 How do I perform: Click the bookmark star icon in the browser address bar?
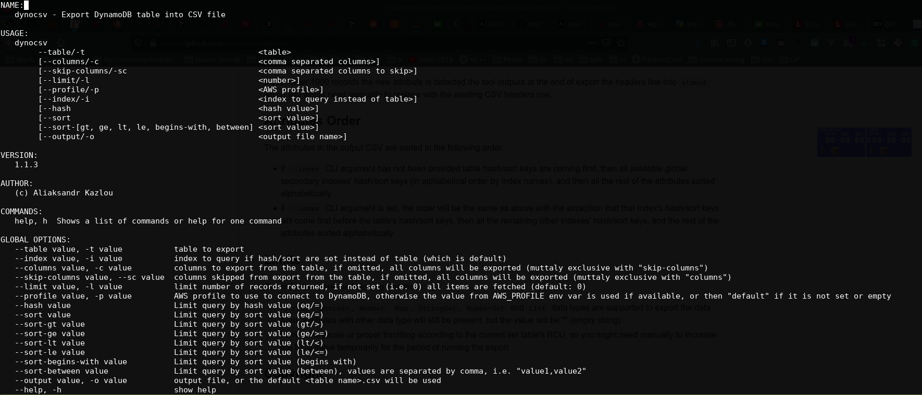621,43
